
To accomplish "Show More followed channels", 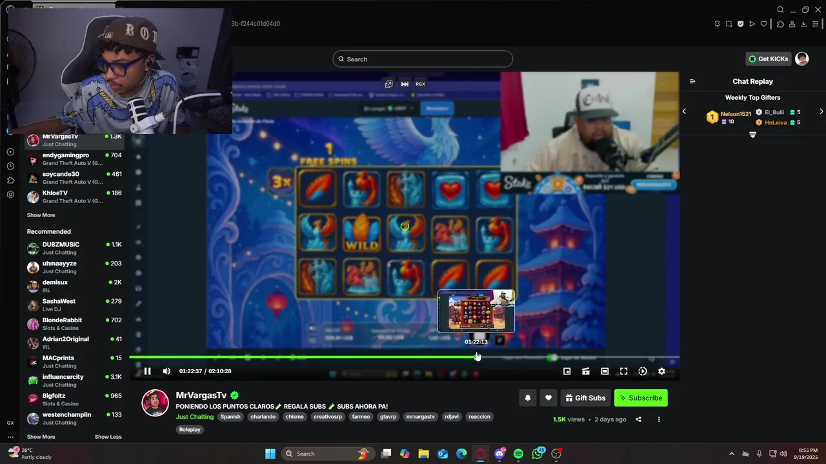I will click(x=41, y=215).
